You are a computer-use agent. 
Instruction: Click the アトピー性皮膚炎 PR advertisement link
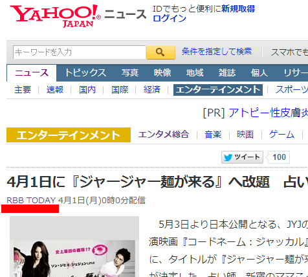[268, 113]
